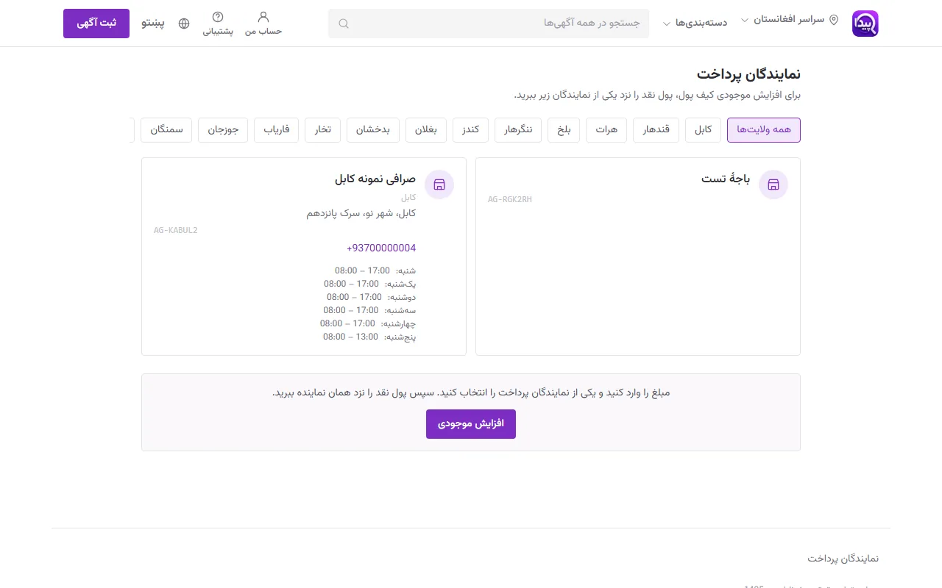This screenshot has height=588, width=942.
Task: Click the globe language icon
Action: (184, 24)
